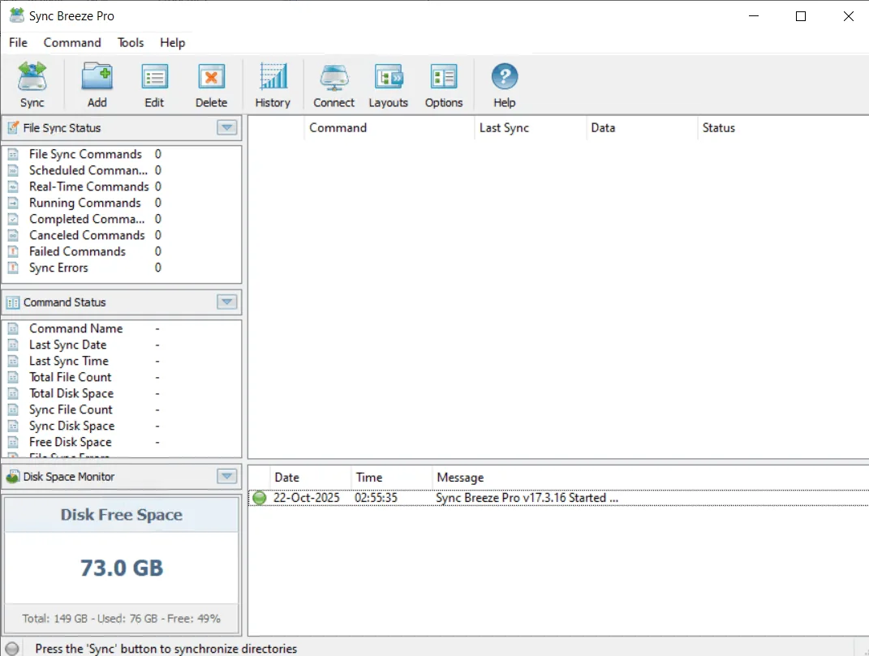Open the File menu
Viewport: 869px width, 656px height.
click(19, 43)
